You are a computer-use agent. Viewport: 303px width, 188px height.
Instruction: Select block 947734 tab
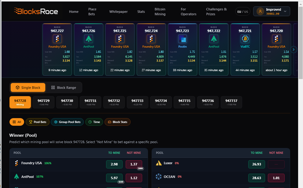[161, 102]
